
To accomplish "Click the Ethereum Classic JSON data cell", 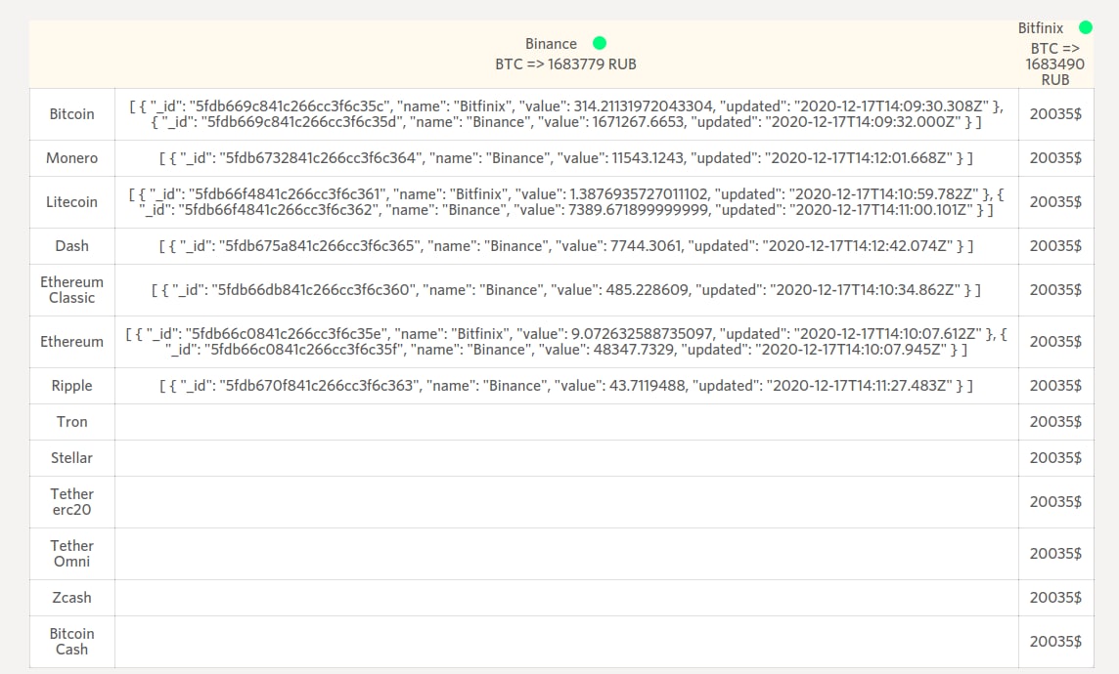I will 566,290.
